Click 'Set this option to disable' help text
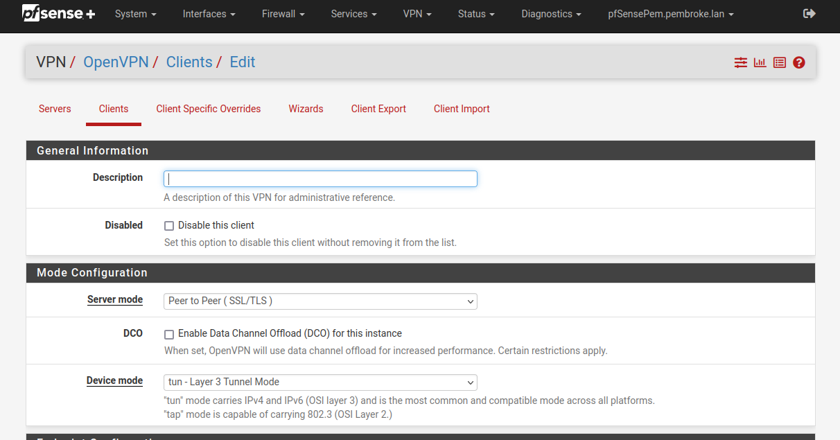Viewport: 840px width, 440px height. 310,243
